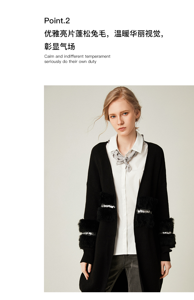Click the sequin stripe on the right pocket

point(144,211)
